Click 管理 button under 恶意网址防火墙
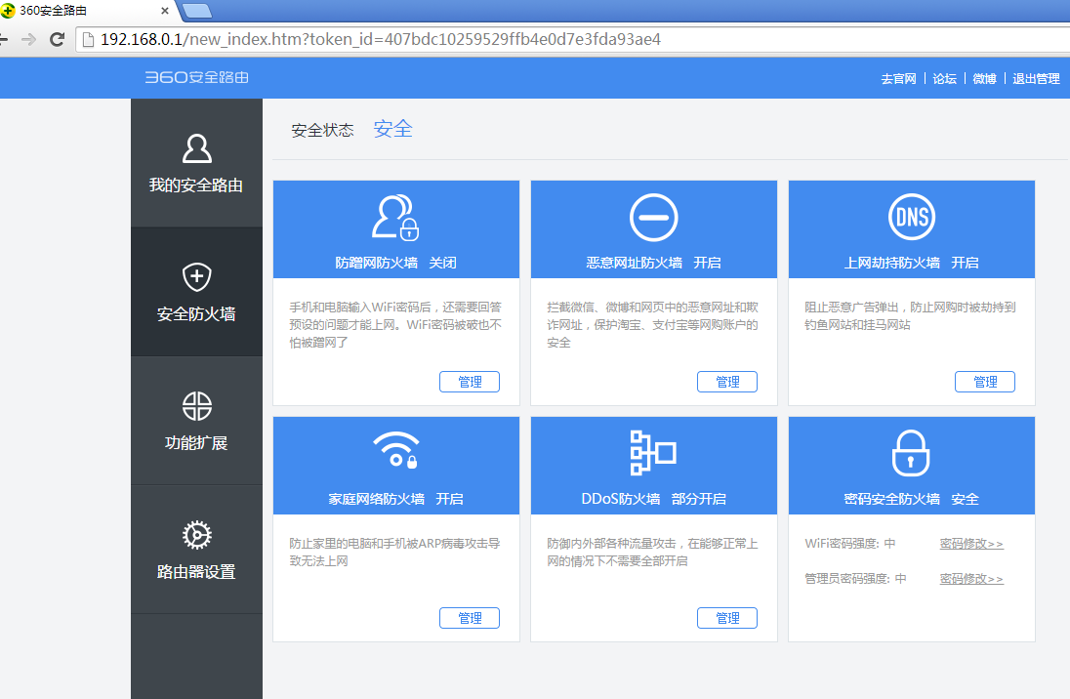 tap(727, 382)
